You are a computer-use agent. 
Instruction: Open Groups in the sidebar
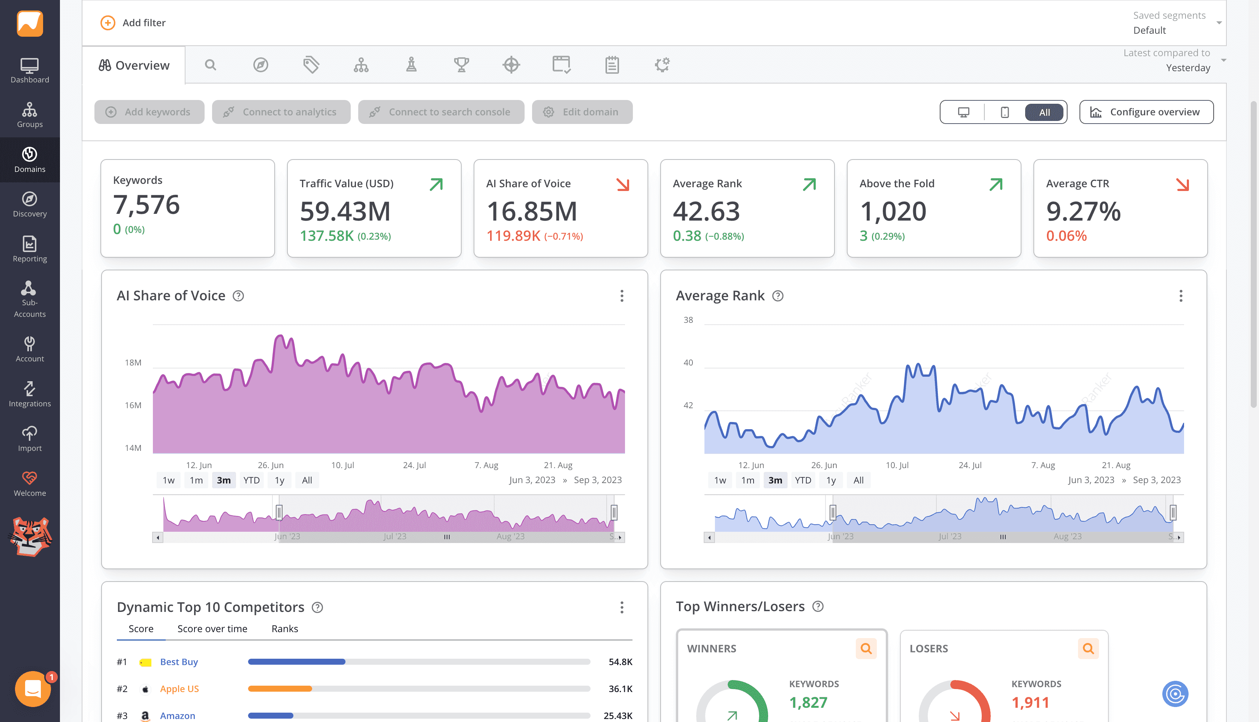click(x=30, y=115)
